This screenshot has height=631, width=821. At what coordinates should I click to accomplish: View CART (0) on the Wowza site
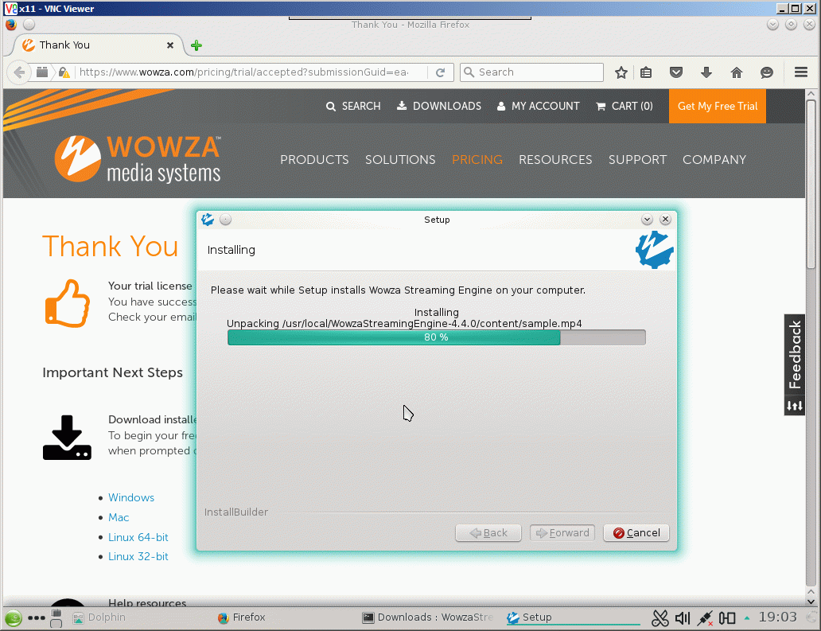click(x=625, y=107)
